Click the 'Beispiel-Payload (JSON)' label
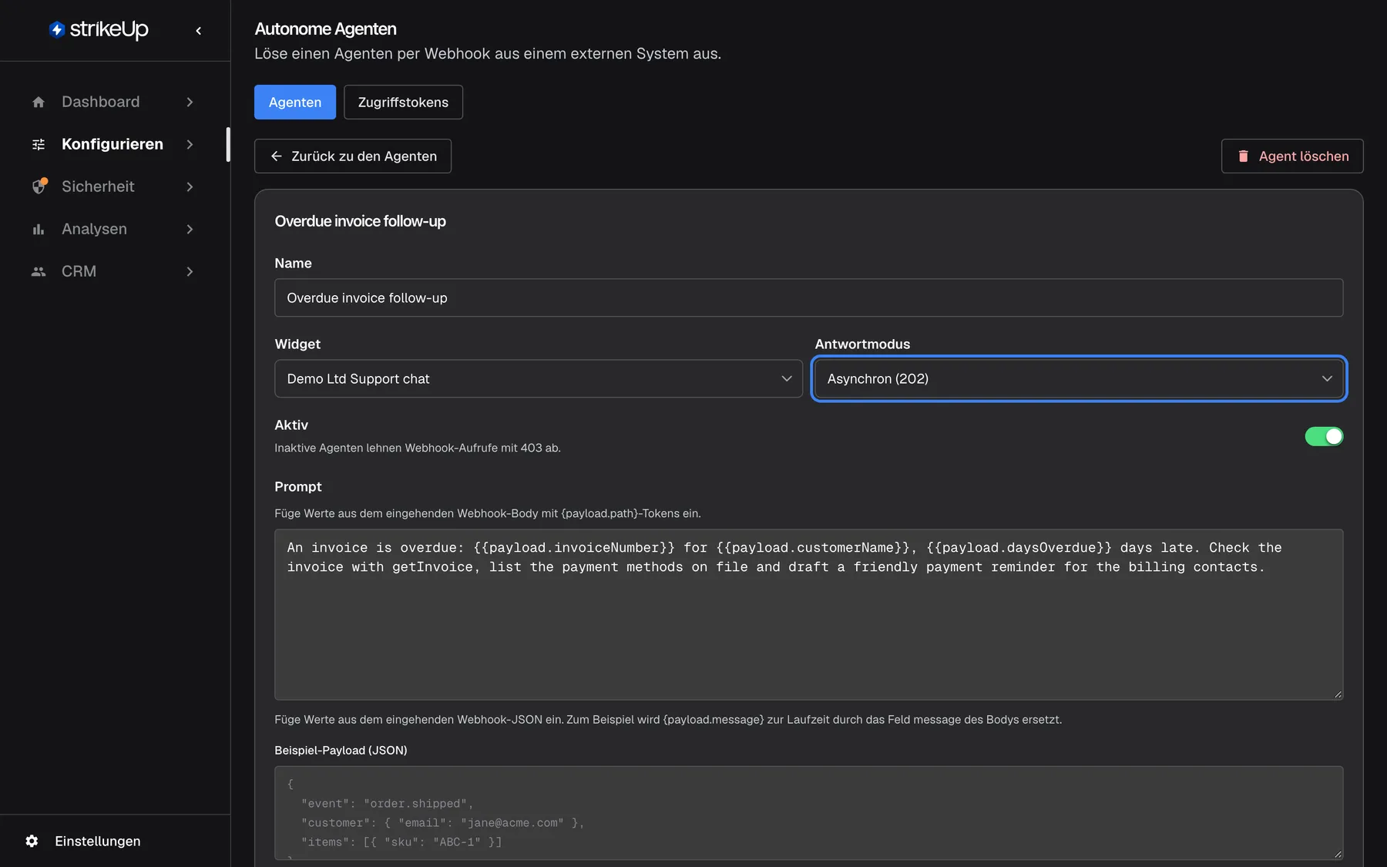 tap(341, 750)
